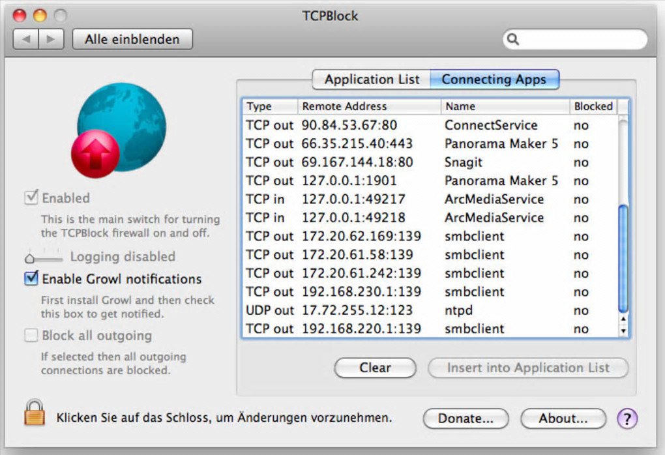Go forward with the right arrow button
Viewport: 665px width, 455px height.
click(x=52, y=39)
